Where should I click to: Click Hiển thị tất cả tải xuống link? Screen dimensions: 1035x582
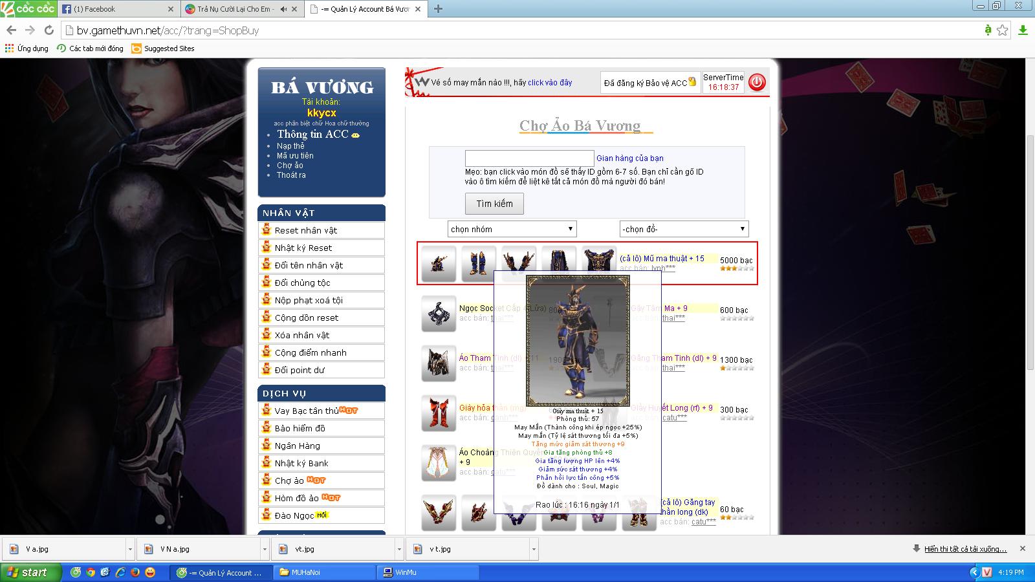tap(965, 549)
